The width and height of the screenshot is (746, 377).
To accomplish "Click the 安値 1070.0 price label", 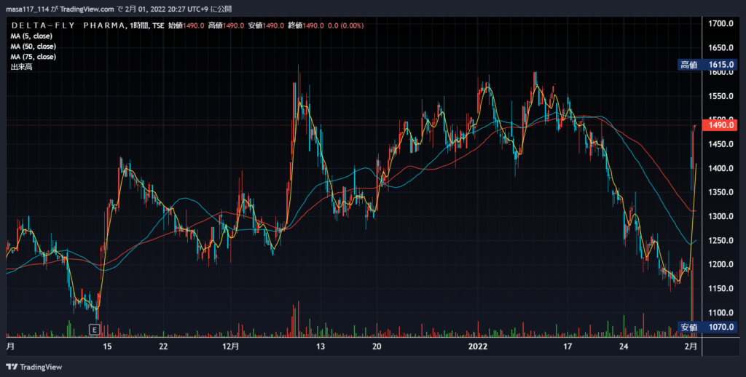I will (707, 327).
